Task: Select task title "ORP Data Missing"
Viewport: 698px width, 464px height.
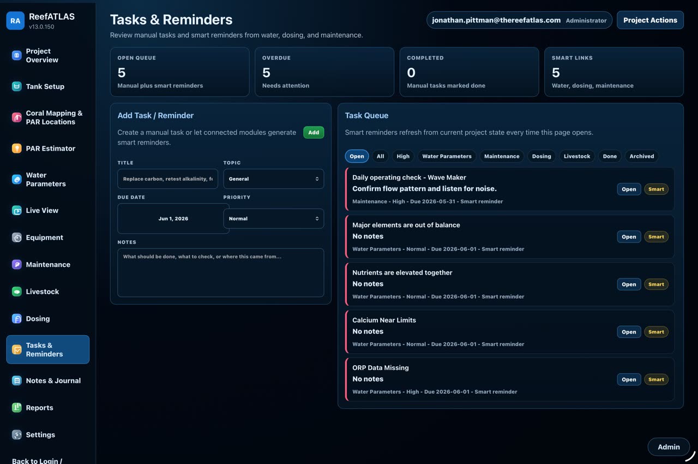Action: coord(381,367)
